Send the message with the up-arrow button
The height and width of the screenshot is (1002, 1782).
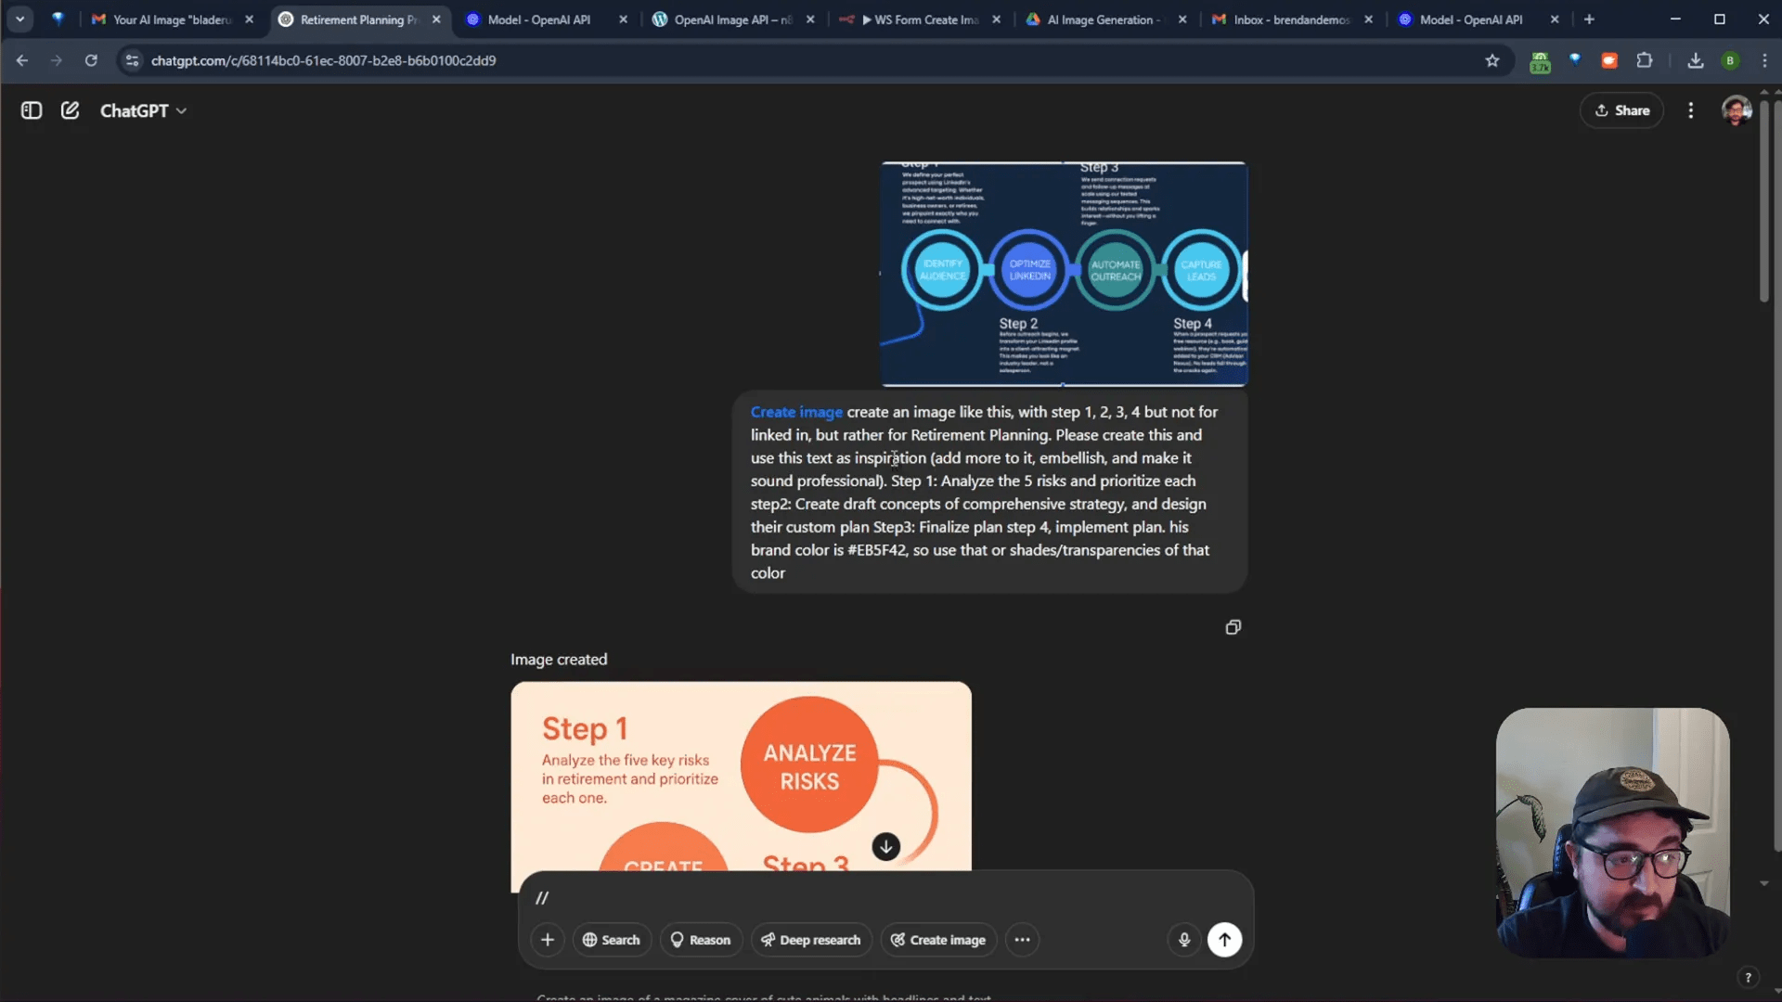tap(1224, 940)
